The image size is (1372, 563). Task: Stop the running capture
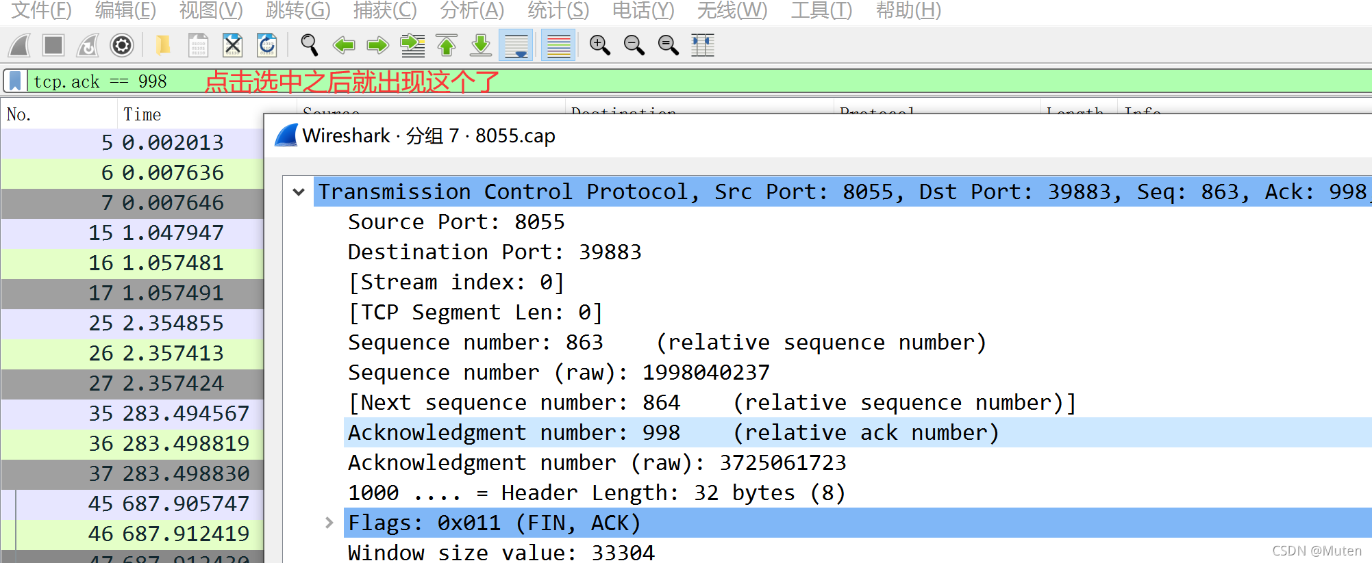(x=53, y=46)
